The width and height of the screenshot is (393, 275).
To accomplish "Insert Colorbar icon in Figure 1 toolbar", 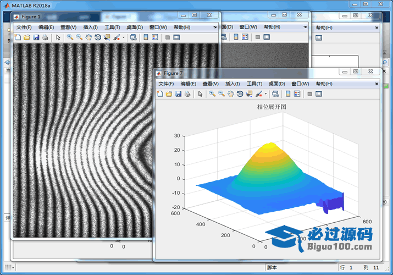I will pos(146,37).
